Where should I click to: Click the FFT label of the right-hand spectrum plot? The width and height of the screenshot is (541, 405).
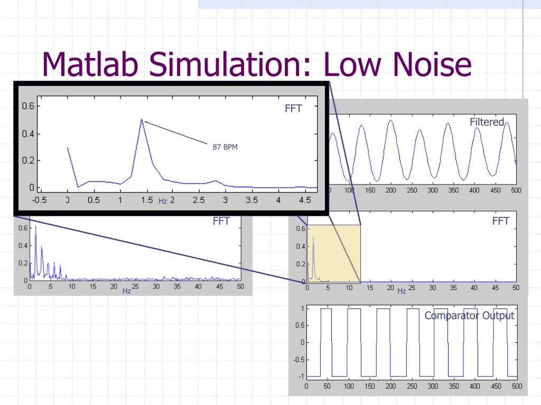coord(501,221)
